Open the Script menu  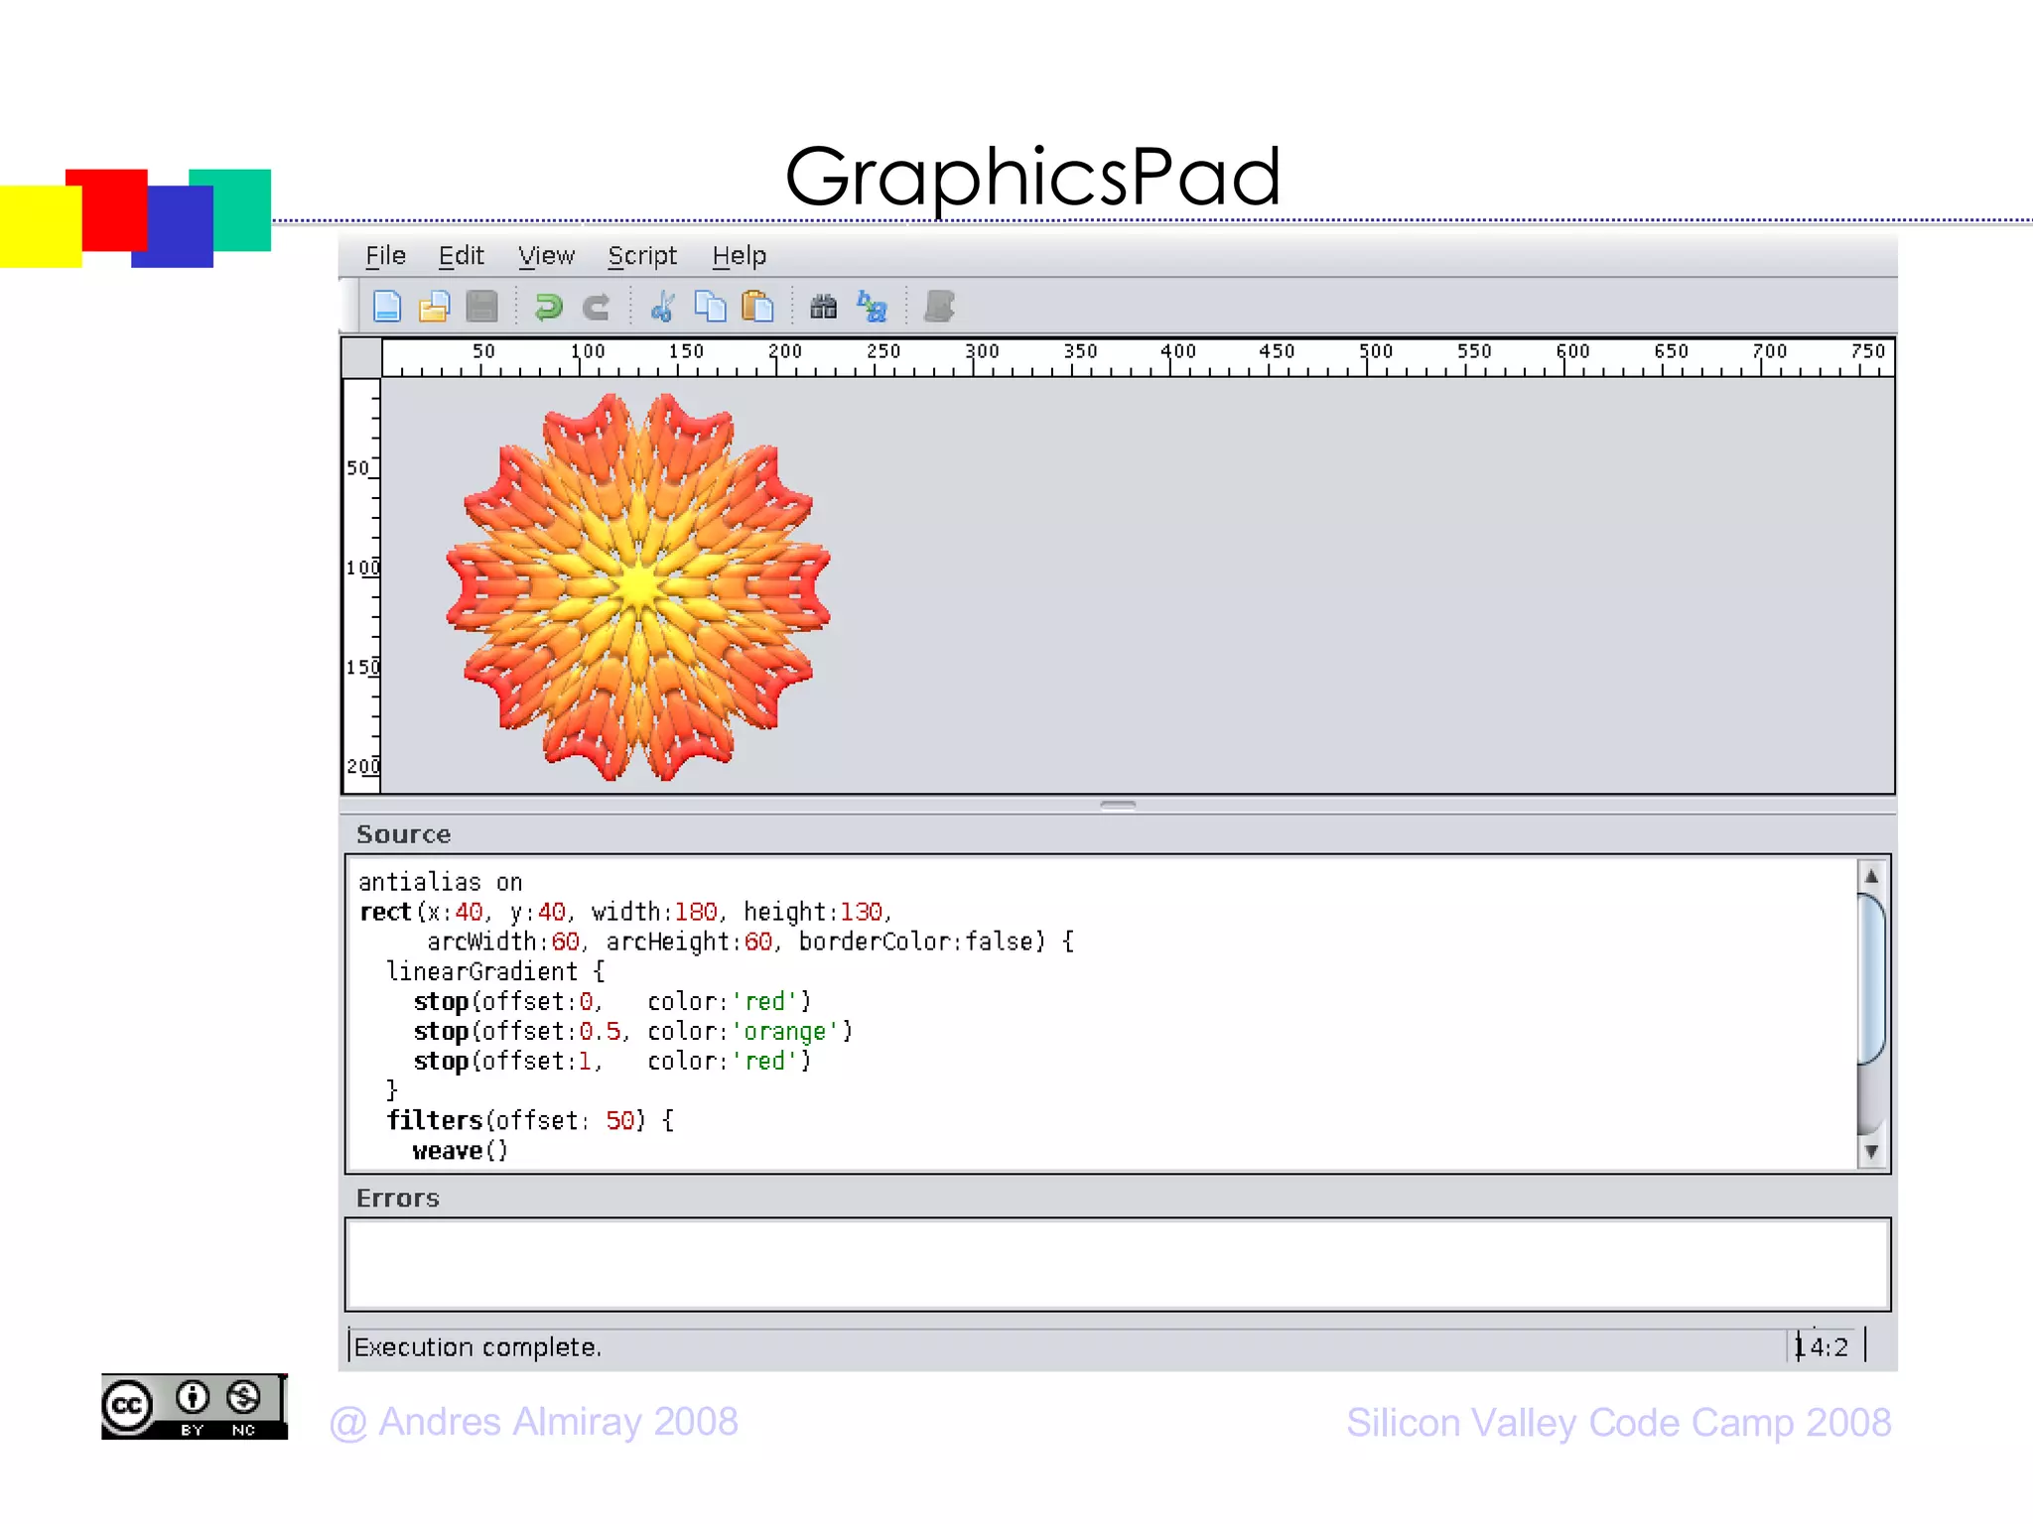pos(642,256)
